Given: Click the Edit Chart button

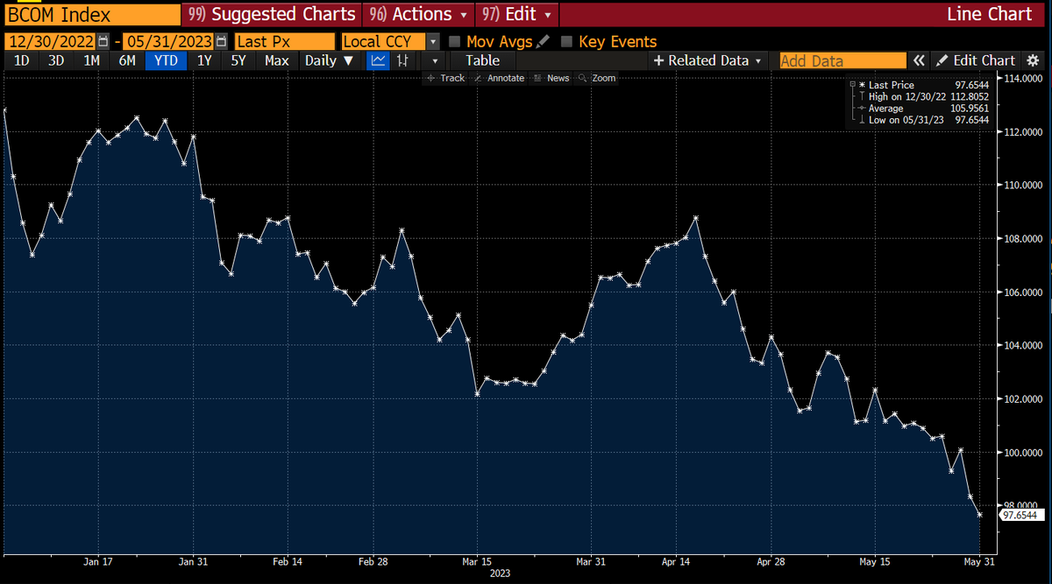Looking at the screenshot, I should 976,60.
